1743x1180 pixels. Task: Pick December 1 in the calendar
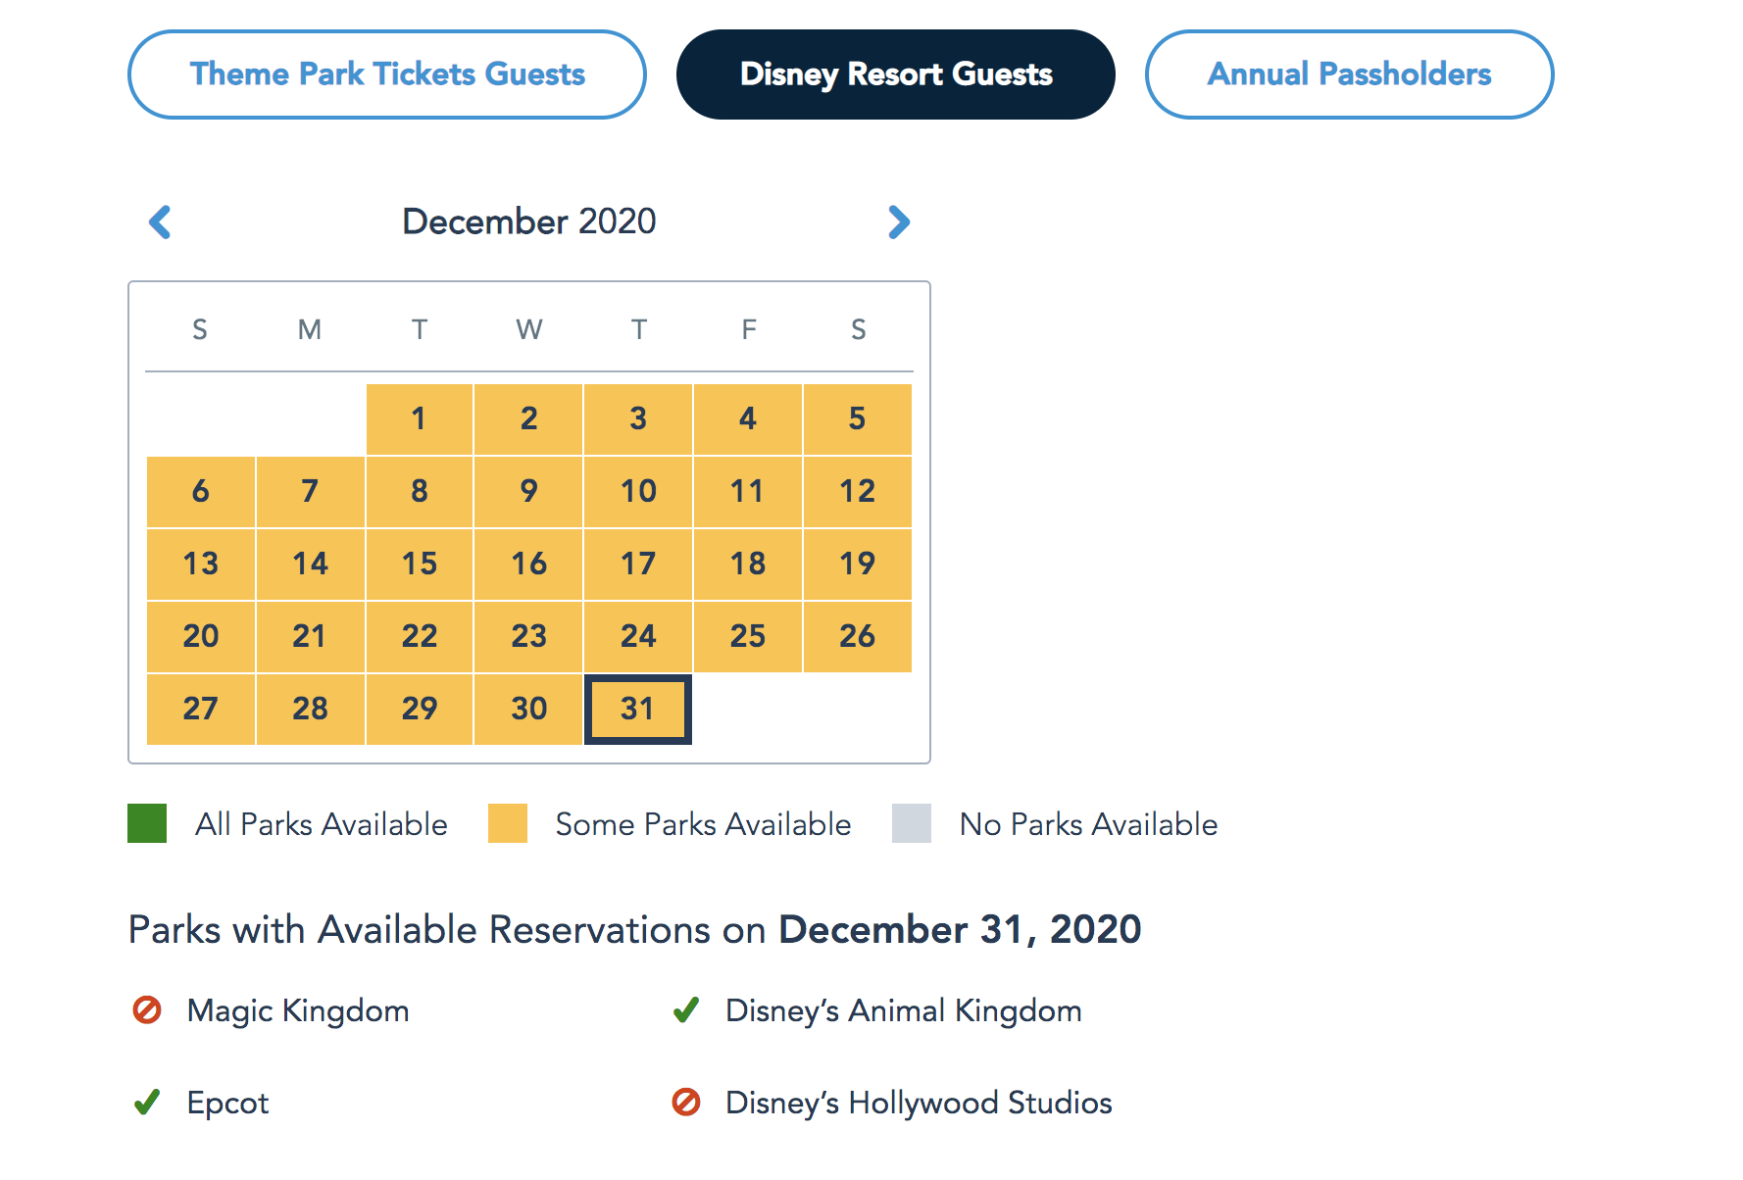pyautogui.click(x=420, y=418)
